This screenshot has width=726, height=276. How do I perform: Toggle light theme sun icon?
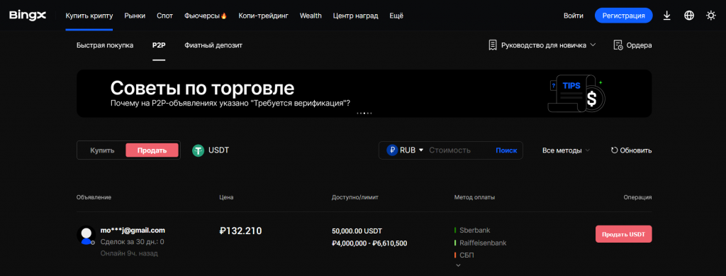coord(710,16)
